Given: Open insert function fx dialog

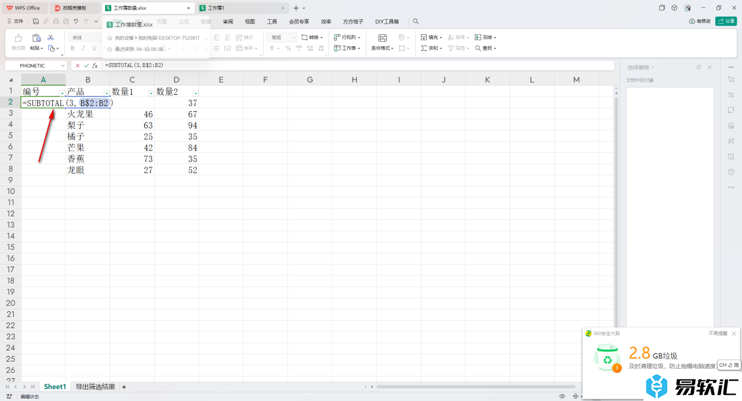Looking at the screenshot, I should pos(95,65).
